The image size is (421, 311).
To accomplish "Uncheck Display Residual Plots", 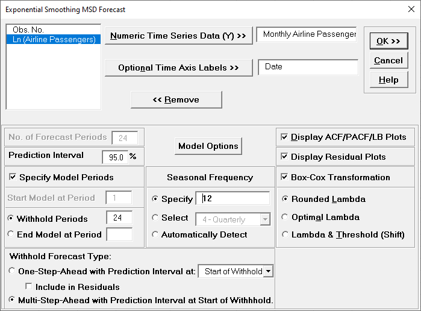I will tap(284, 157).
